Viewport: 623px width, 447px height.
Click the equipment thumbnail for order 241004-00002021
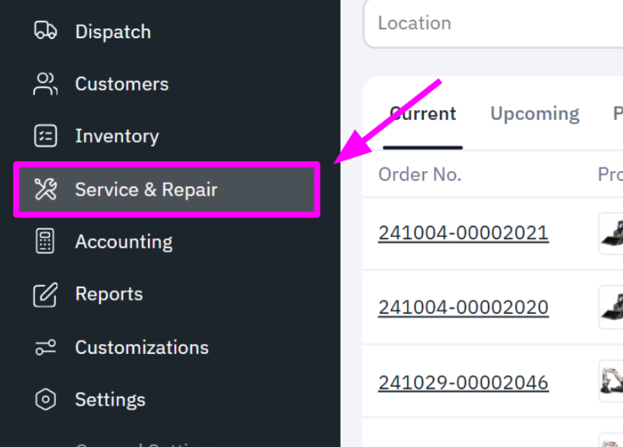(x=613, y=232)
